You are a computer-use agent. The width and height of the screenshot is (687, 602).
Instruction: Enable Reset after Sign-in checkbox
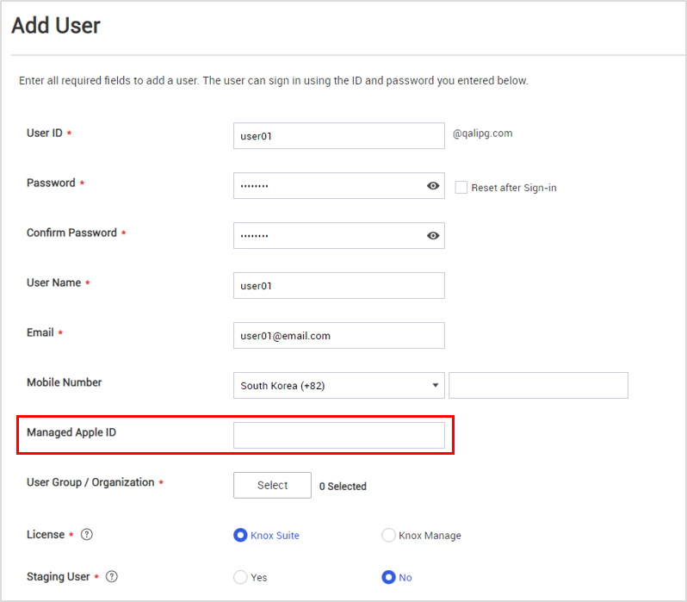(461, 188)
